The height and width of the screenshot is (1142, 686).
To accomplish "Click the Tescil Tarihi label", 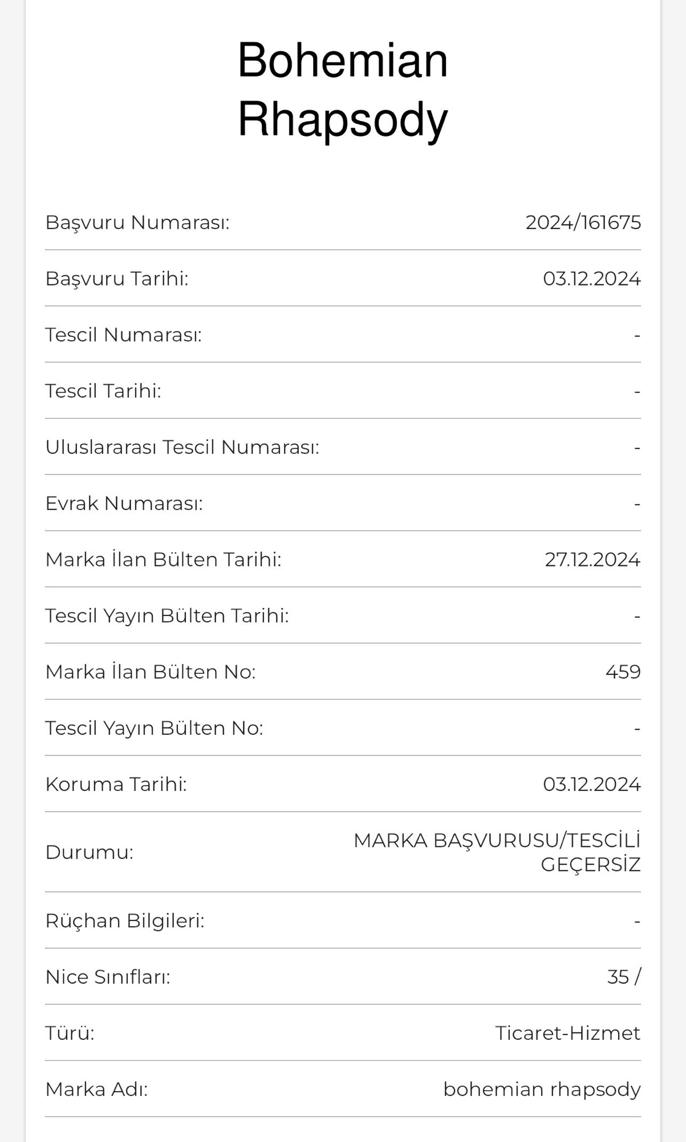I will coord(103,391).
